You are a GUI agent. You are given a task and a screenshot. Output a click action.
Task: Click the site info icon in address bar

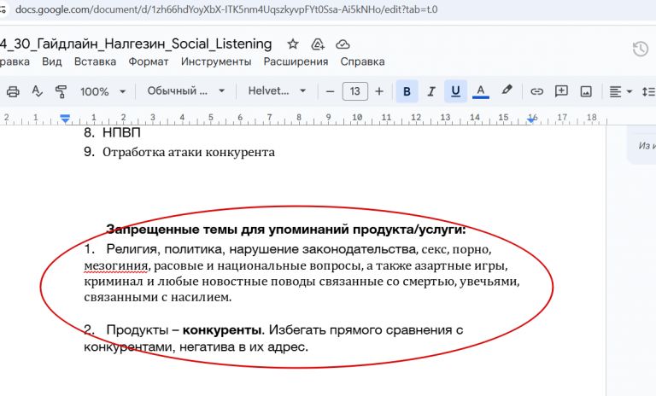tap(3, 9)
